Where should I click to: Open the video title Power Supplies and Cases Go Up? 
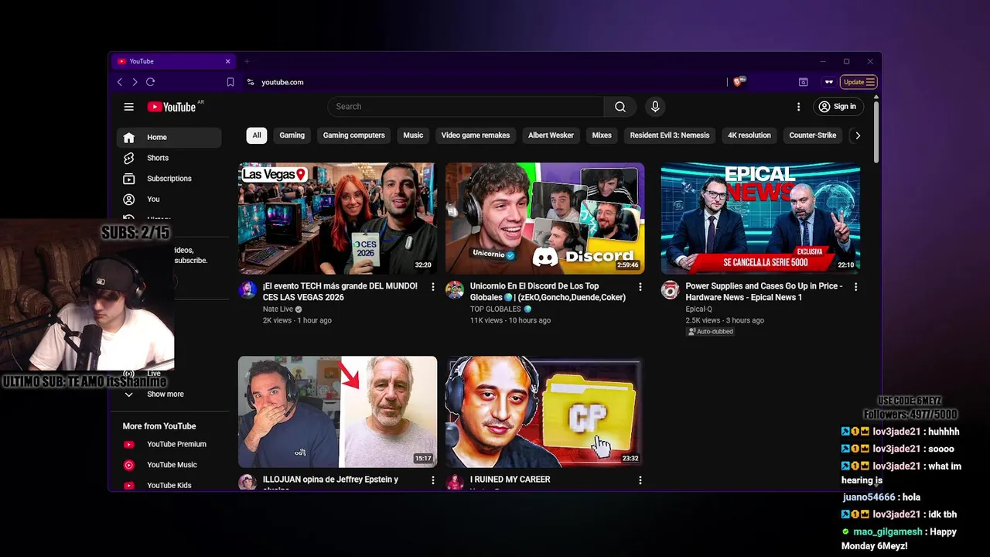point(763,292)
